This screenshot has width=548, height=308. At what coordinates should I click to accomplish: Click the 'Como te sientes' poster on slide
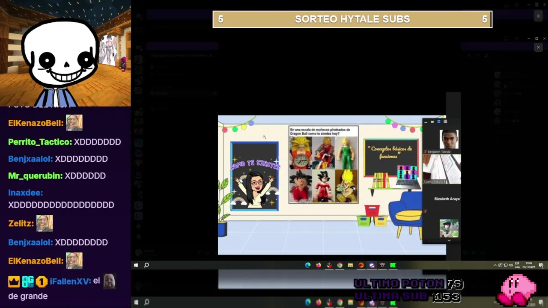point(254,176)
